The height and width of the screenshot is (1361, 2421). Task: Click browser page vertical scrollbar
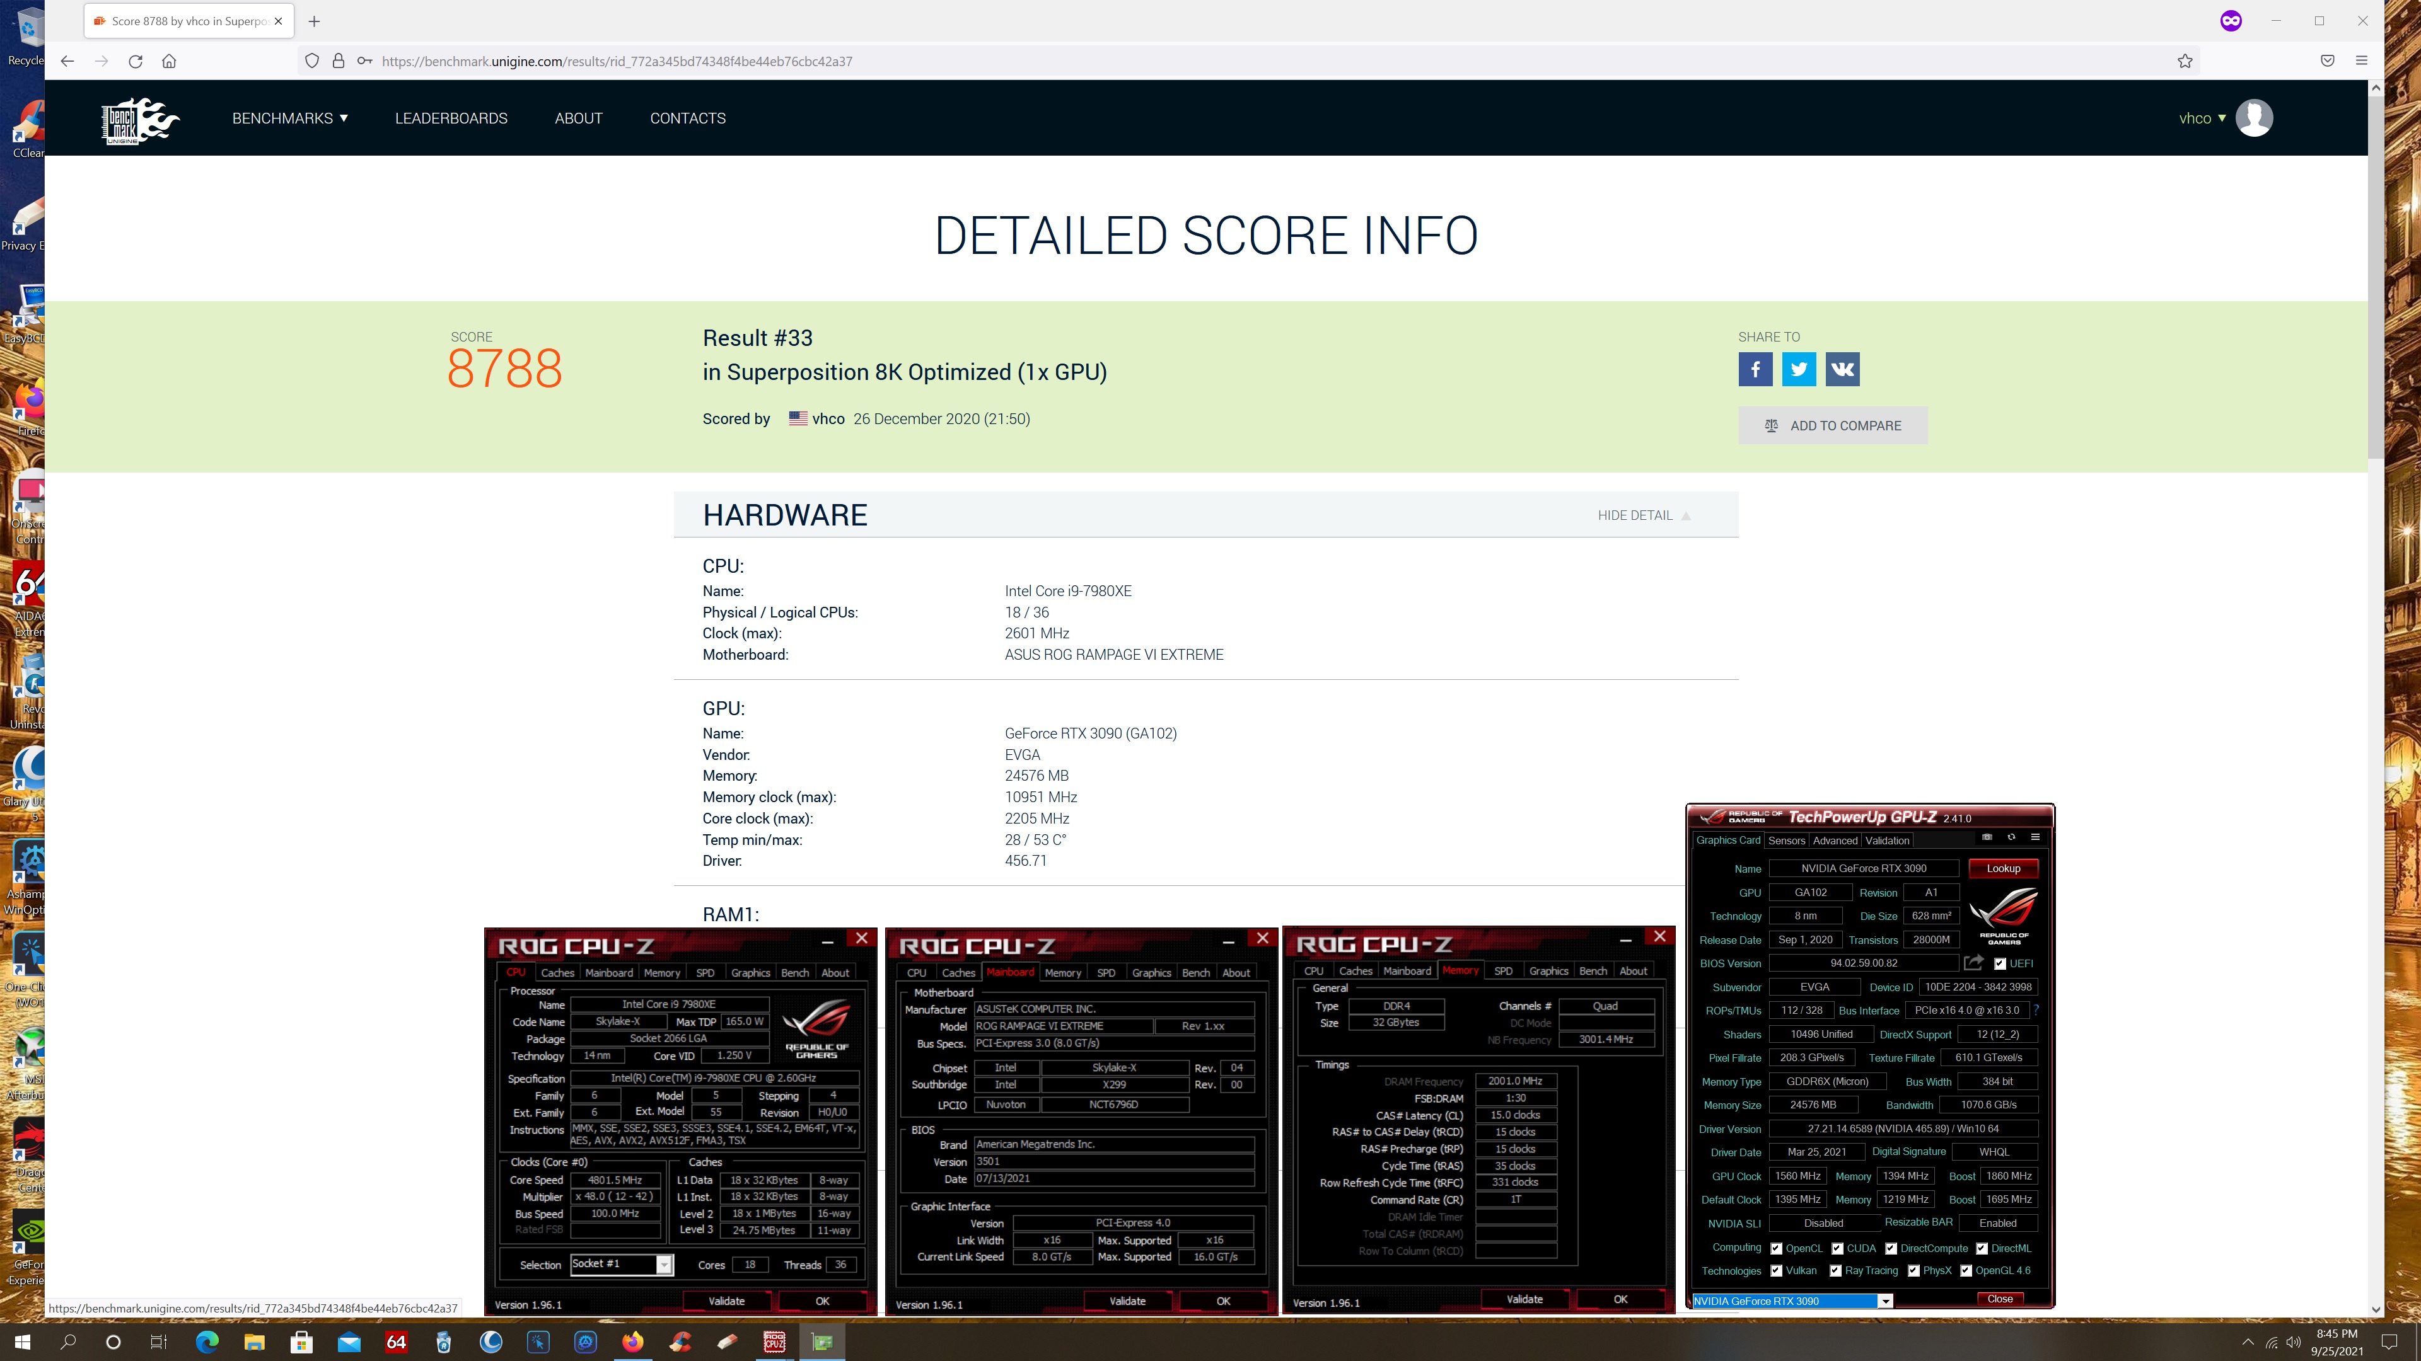(x=2375, y=277)
